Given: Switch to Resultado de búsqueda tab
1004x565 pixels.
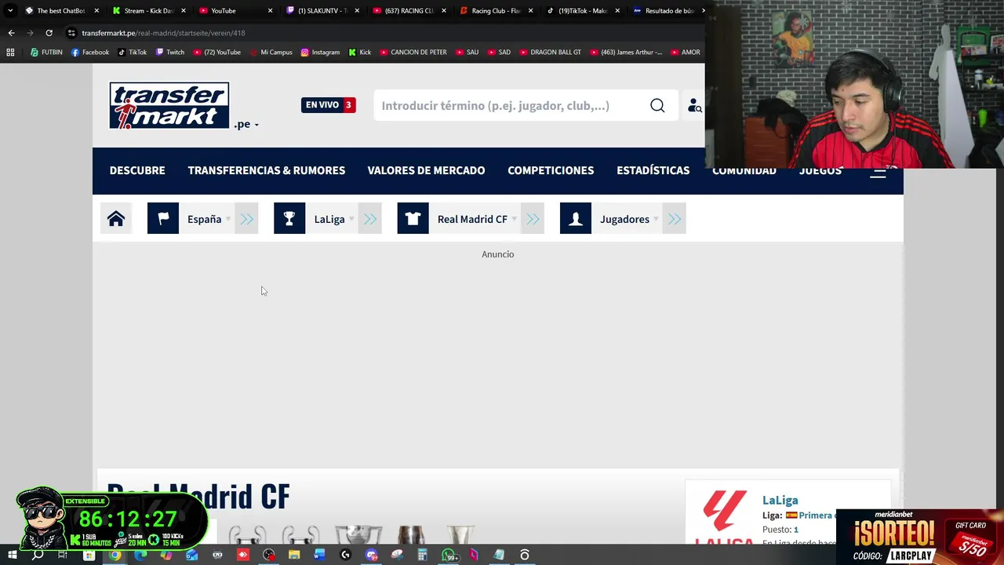Looking at the screenshot, I should [x=668, y=11].
